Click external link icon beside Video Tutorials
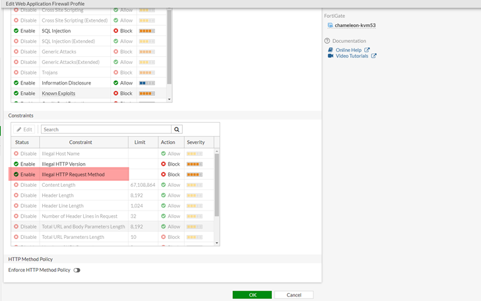The image size is (481, 301). click(x=374, y=56)
